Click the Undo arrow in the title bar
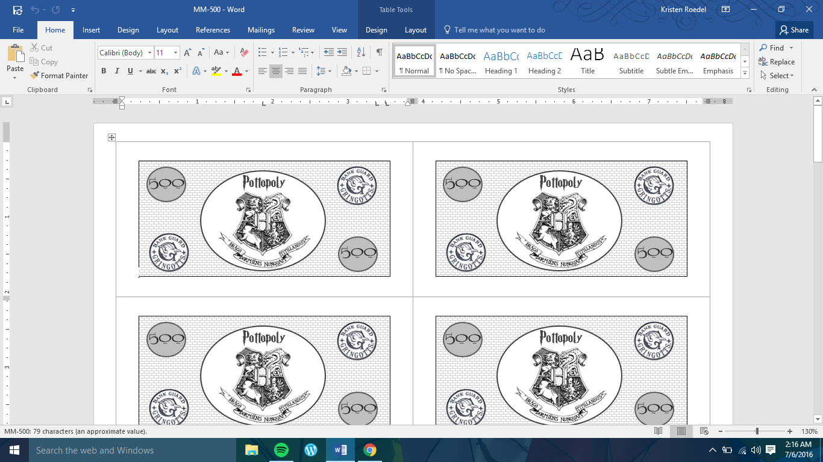823x462 pixels. tap(35, 10)
